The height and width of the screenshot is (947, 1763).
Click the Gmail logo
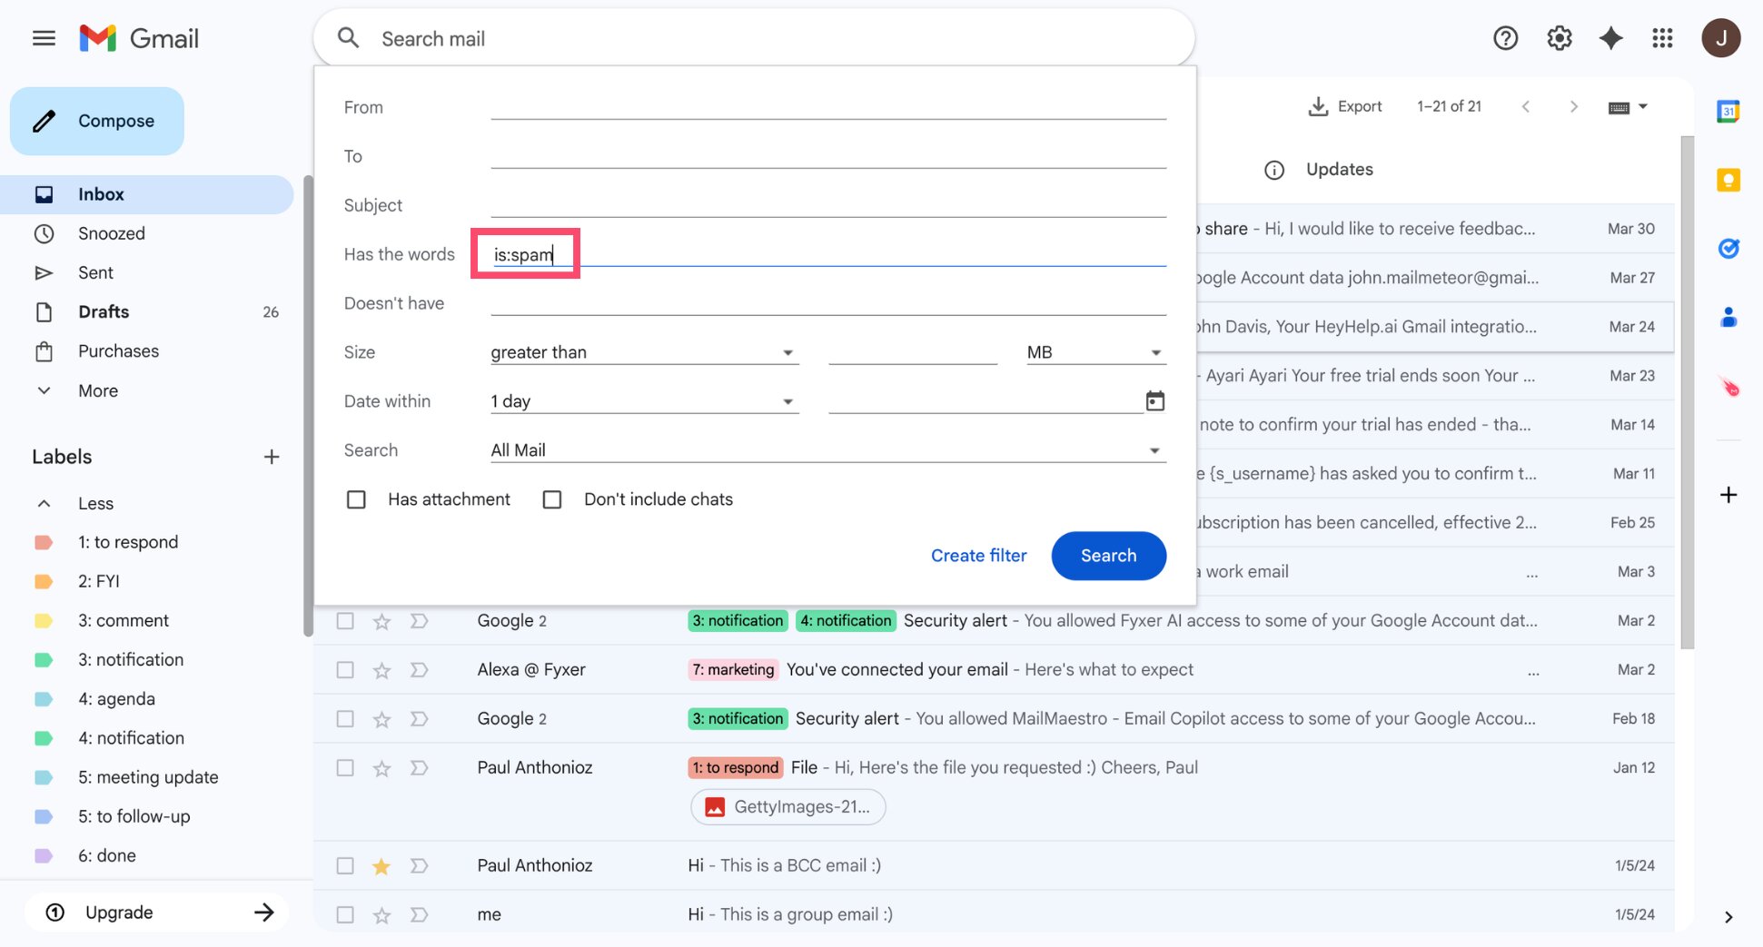point(139,38)
